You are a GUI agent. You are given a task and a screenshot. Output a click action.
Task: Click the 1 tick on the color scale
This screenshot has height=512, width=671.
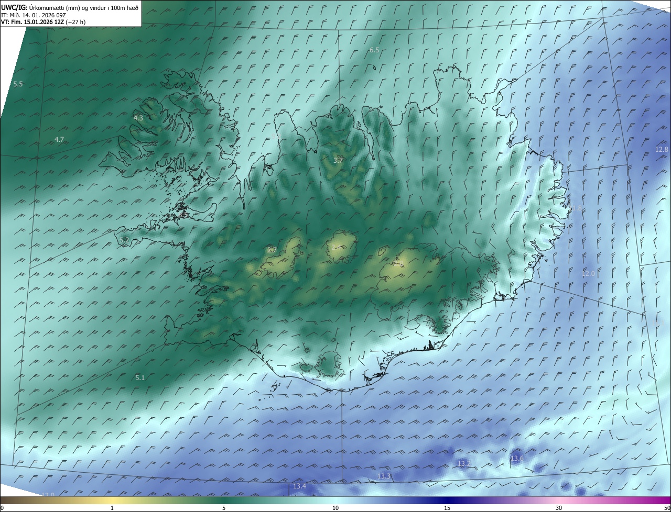click(112, 508)
